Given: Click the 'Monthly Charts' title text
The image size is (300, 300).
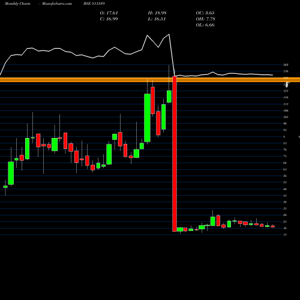Looking at the screenshot, I should pyautogui.click(x=17, y=4).
